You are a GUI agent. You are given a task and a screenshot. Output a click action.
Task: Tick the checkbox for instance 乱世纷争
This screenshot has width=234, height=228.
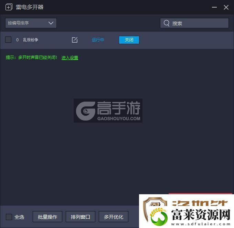pyautogui.click(x=8, y=40)
